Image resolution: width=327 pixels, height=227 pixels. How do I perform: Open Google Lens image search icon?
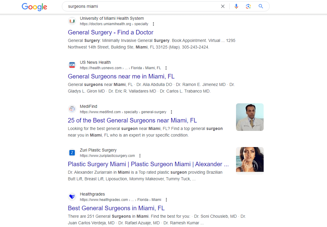point(248,7)
